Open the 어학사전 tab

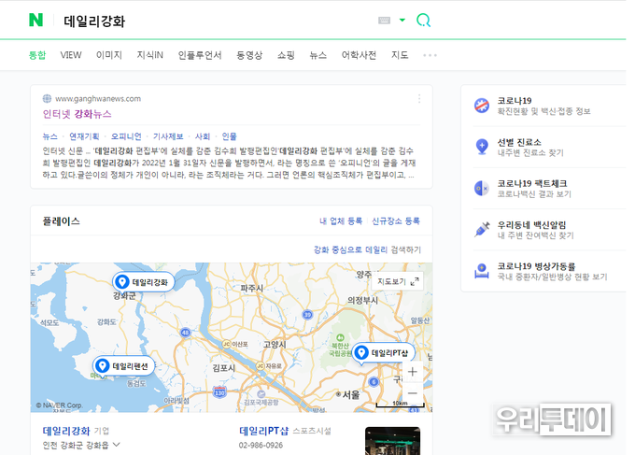359,55
